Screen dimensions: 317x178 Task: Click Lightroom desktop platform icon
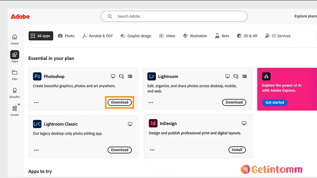[228, 76]
